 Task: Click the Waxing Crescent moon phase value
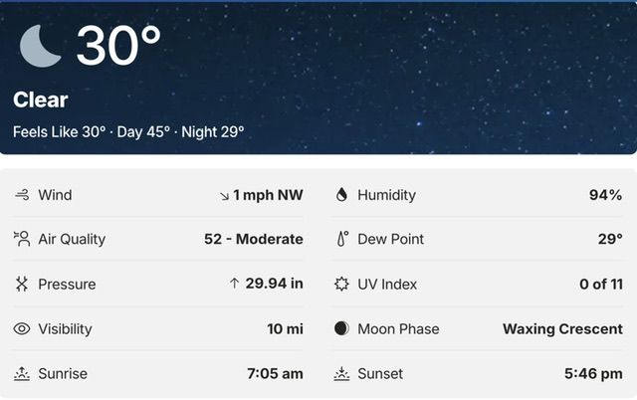[562, 329]
